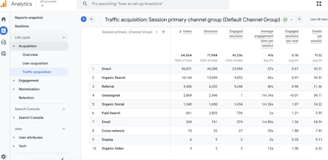Click the search magnifier icon
This screenshot has width=328, height=160.
pyautogui.click(x=85, y=4)
